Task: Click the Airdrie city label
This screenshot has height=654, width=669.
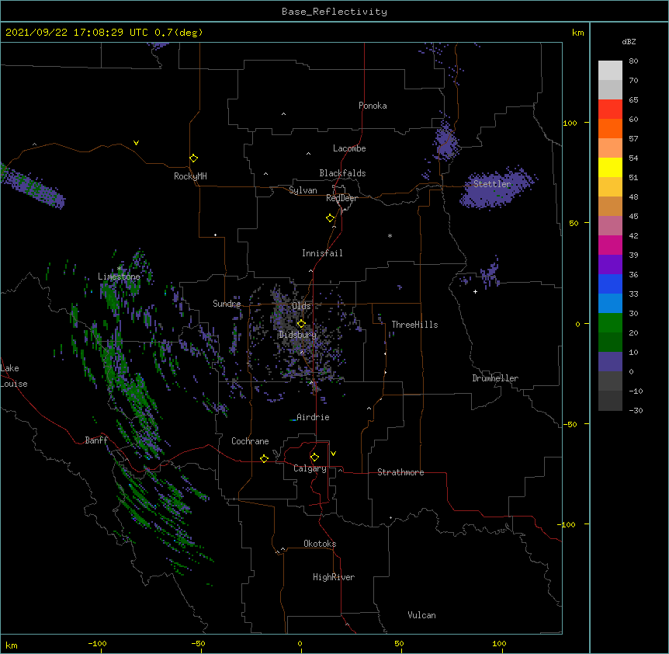Action: coord(313,417)
